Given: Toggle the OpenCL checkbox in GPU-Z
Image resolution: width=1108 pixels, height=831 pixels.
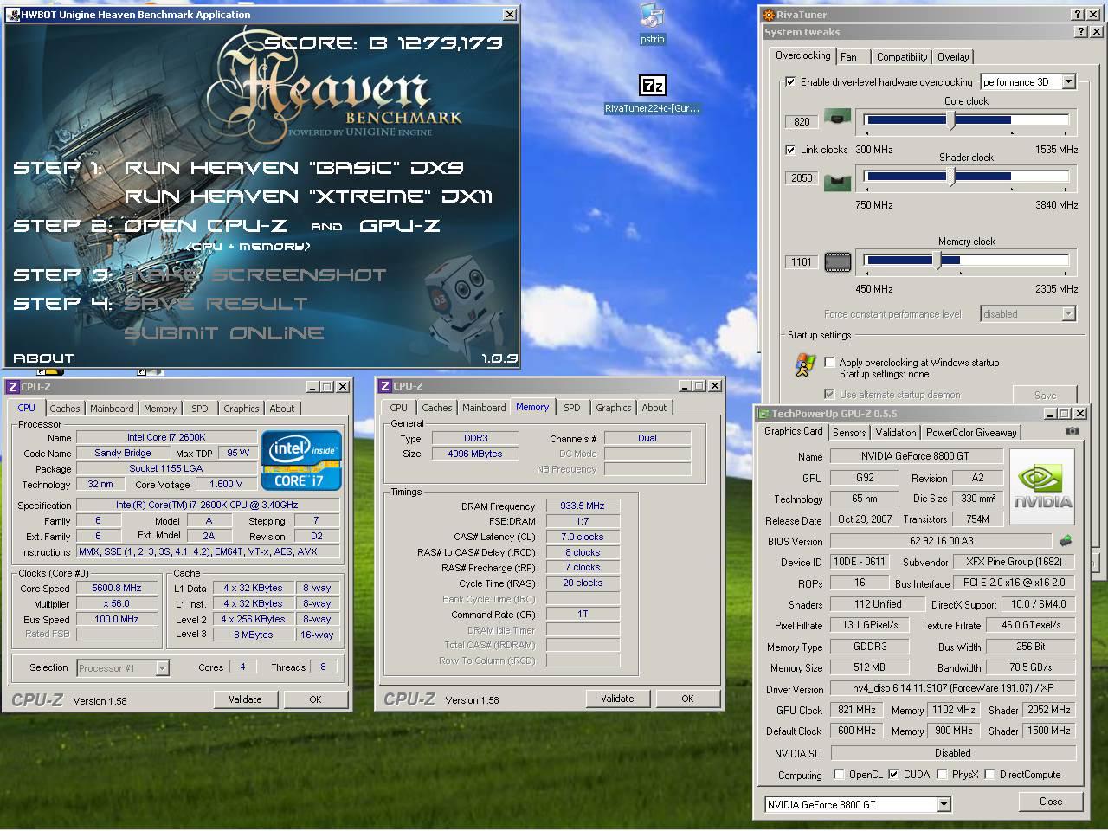Looking at the screenshot, I should [x=839, y=775].
